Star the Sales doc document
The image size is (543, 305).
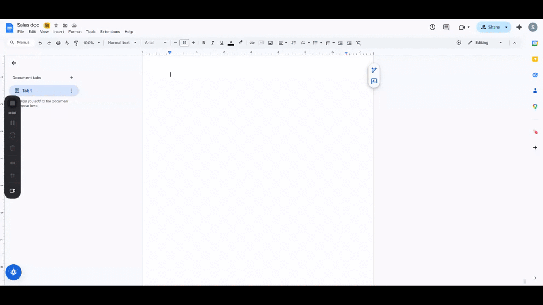[x=56, y=25]
